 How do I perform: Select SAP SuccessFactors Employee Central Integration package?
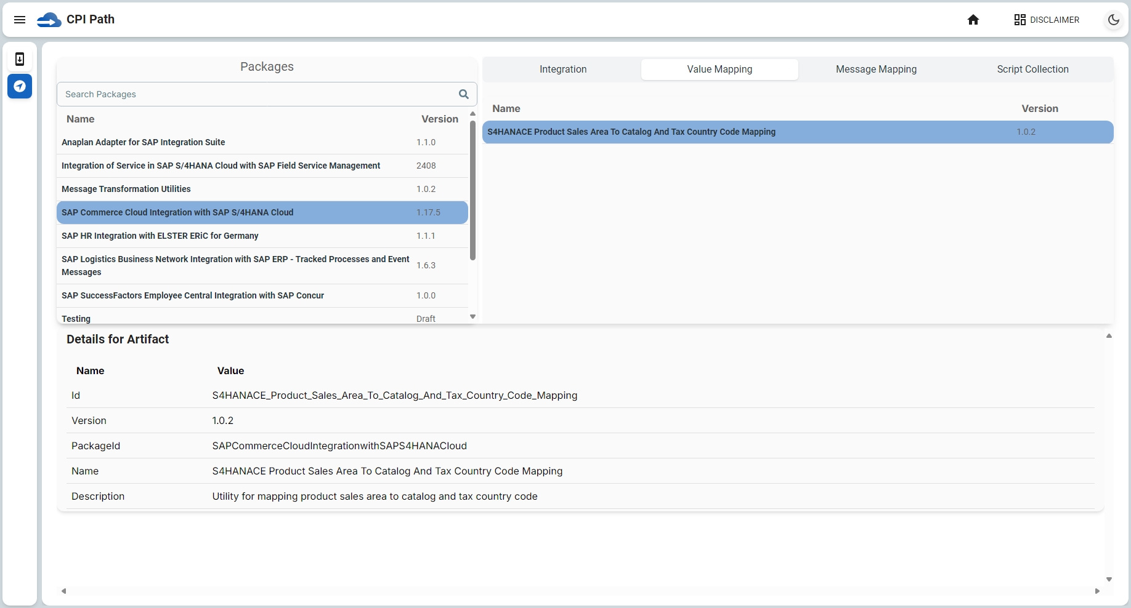tap(262, 295)
